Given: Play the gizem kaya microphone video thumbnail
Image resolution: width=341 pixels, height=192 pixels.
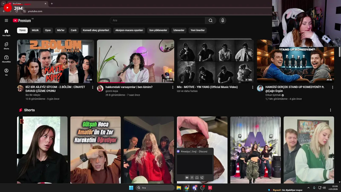Looking at the screenshot, I should [136, 61].
